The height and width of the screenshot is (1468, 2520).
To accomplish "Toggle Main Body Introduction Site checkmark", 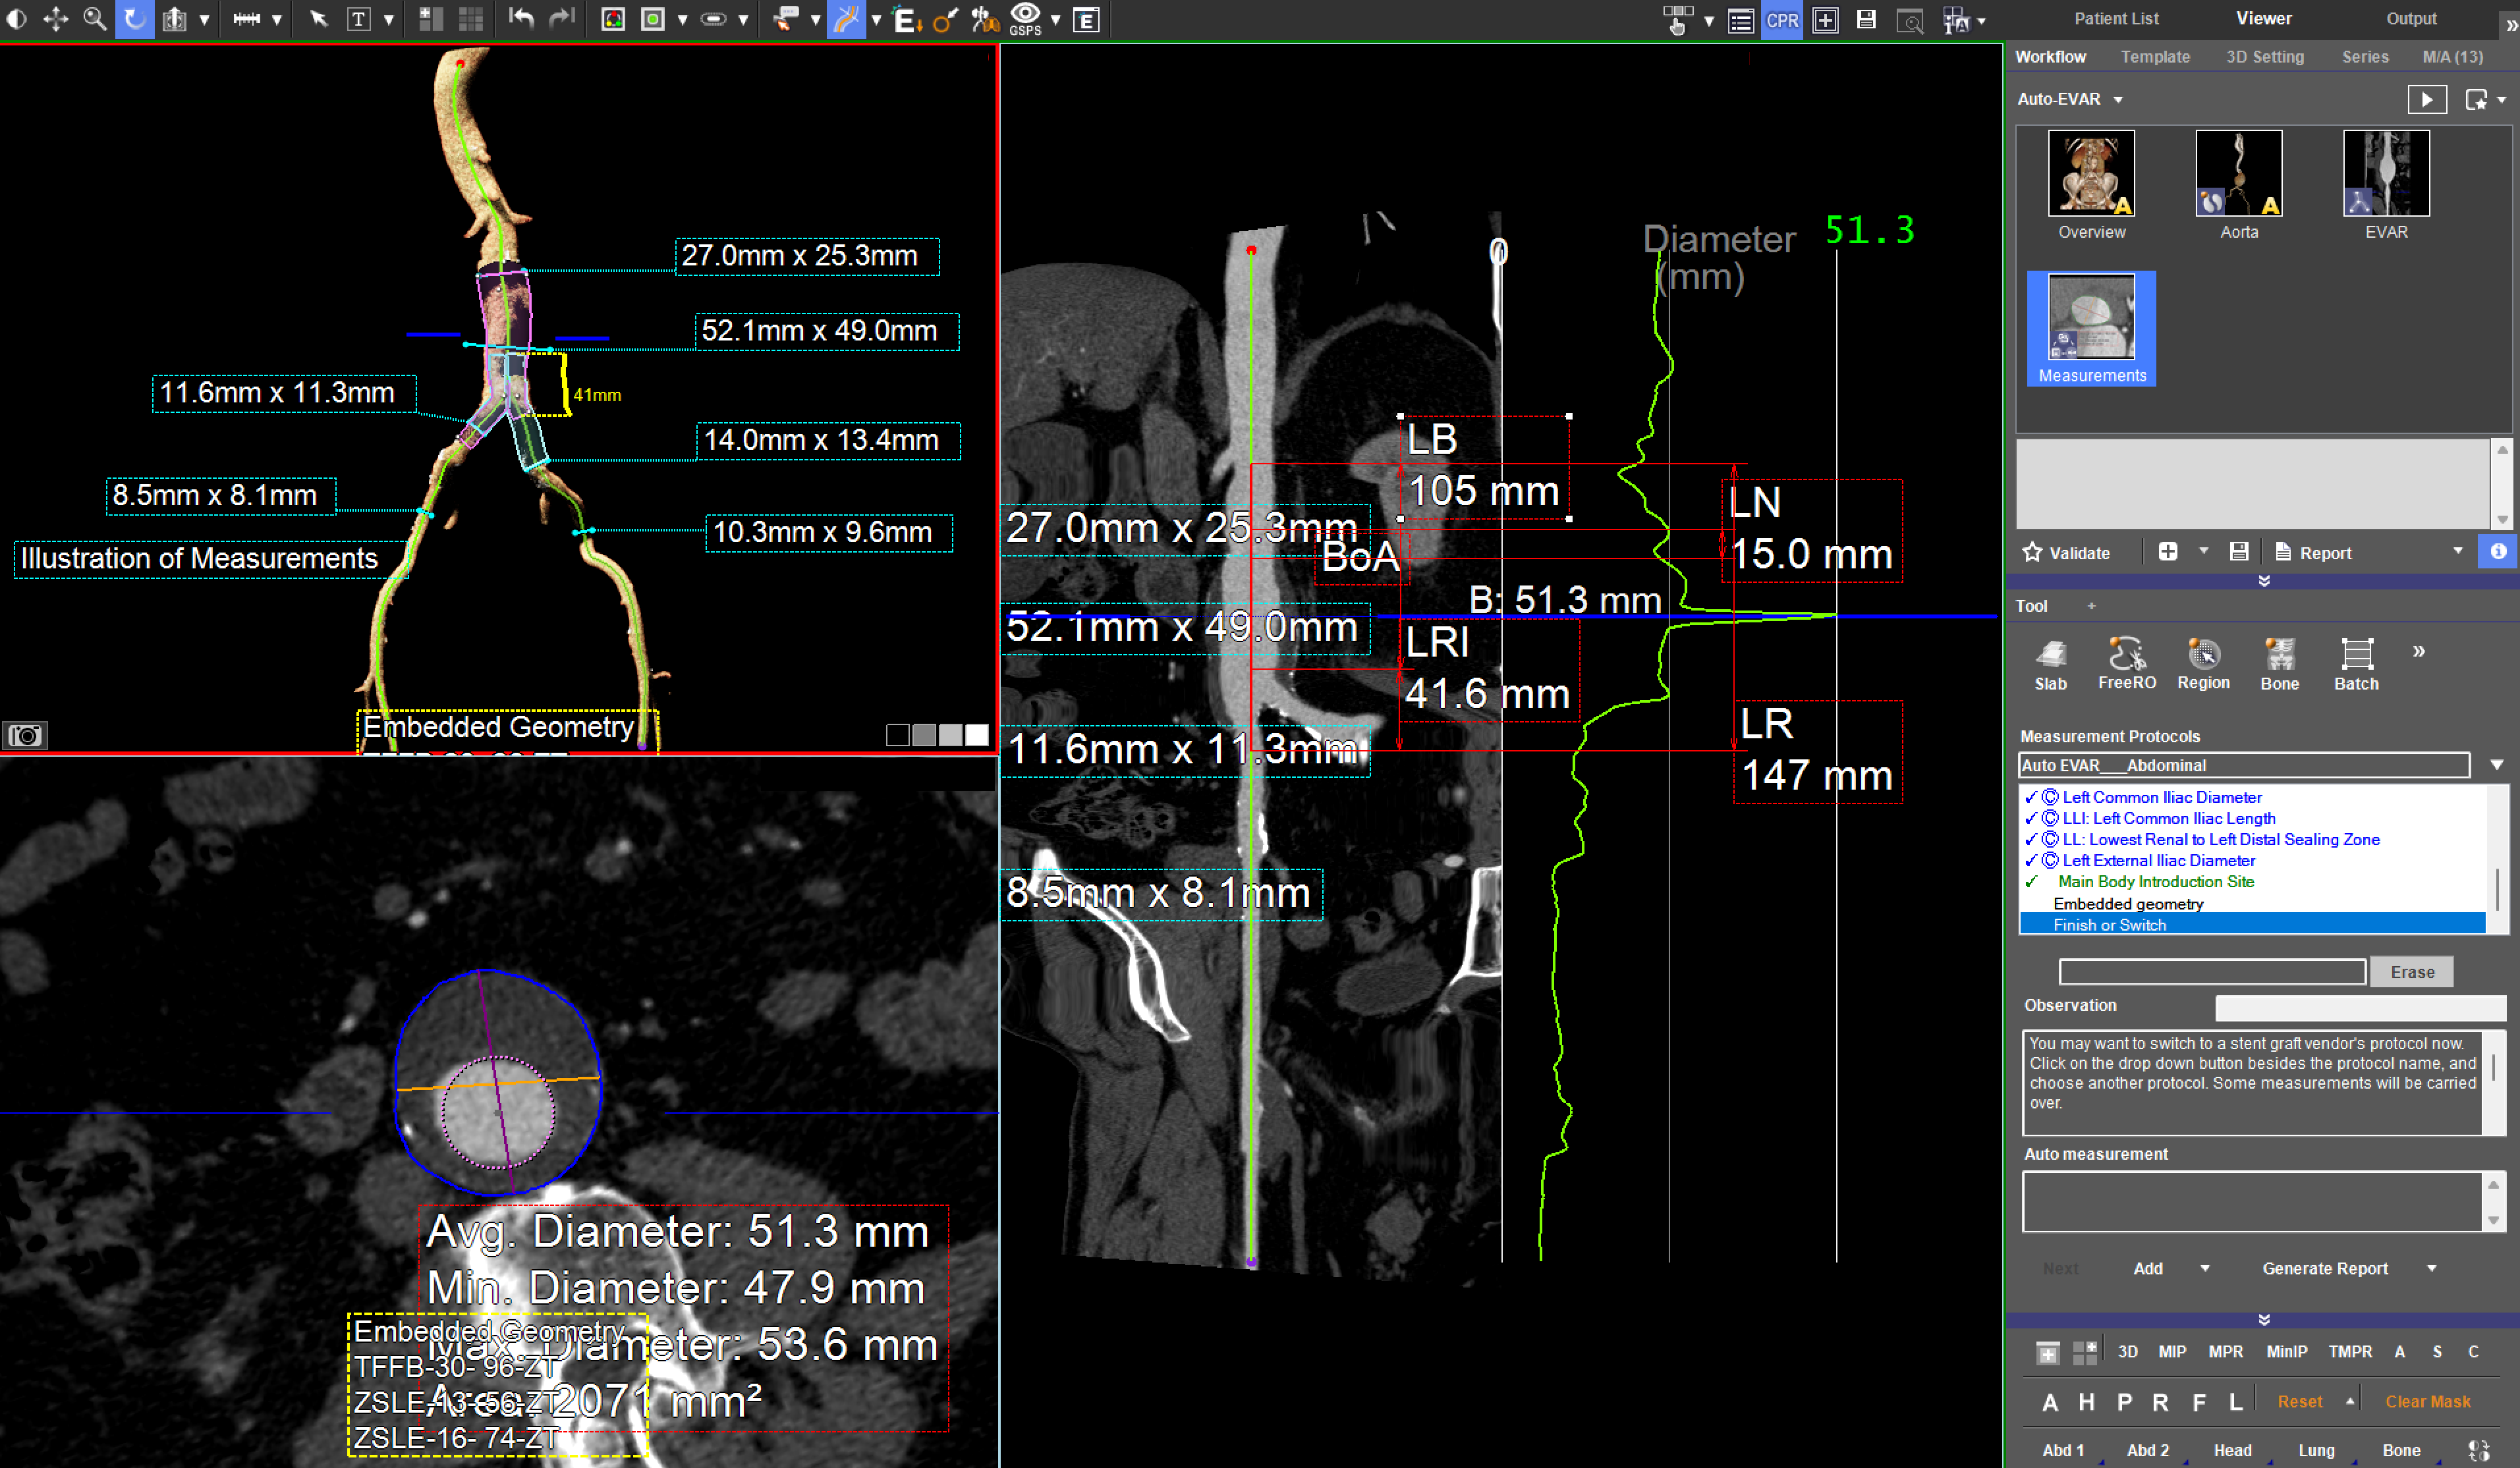I will point(2030,883).
